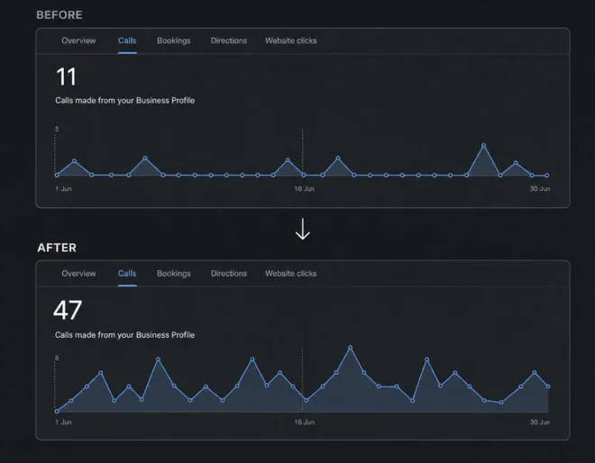595x463 pixels.
Task: Click the highest peak data point in BEFORE chart
Action: coord(483,145)
